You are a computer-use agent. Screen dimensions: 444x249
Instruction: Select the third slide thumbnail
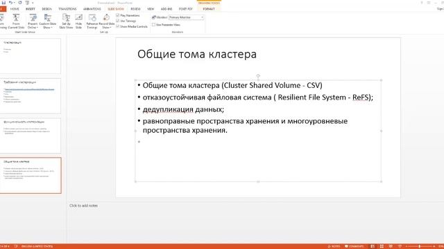[31, 136]
